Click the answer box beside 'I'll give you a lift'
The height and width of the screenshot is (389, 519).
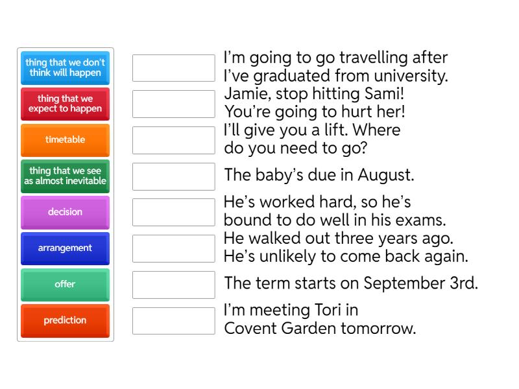[x=173, y=139]
